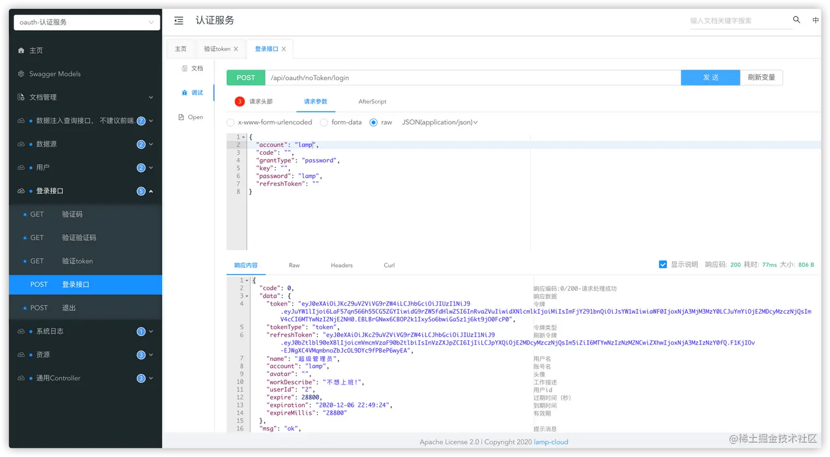
Task: Show the 响应内容 tab
Action: pos(246,265)
